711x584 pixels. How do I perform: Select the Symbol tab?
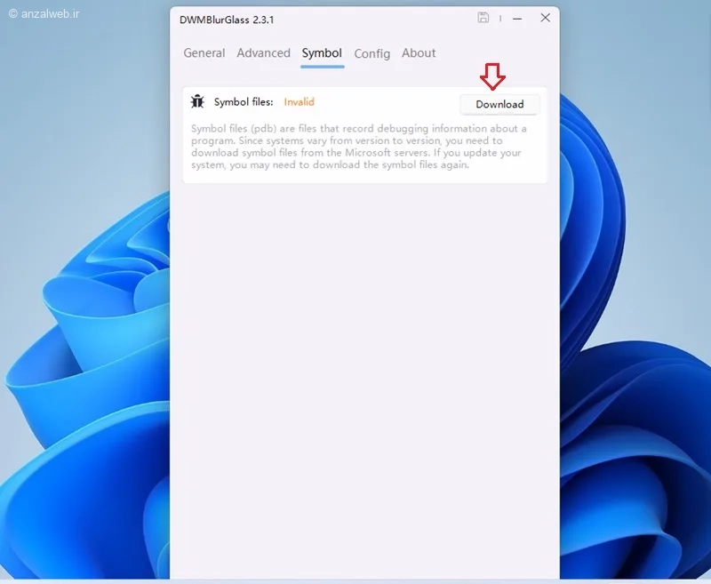coord(322,53)
